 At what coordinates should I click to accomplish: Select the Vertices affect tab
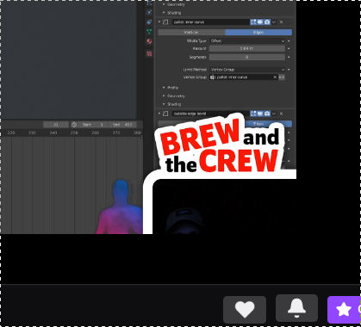(x=191, y=33)
